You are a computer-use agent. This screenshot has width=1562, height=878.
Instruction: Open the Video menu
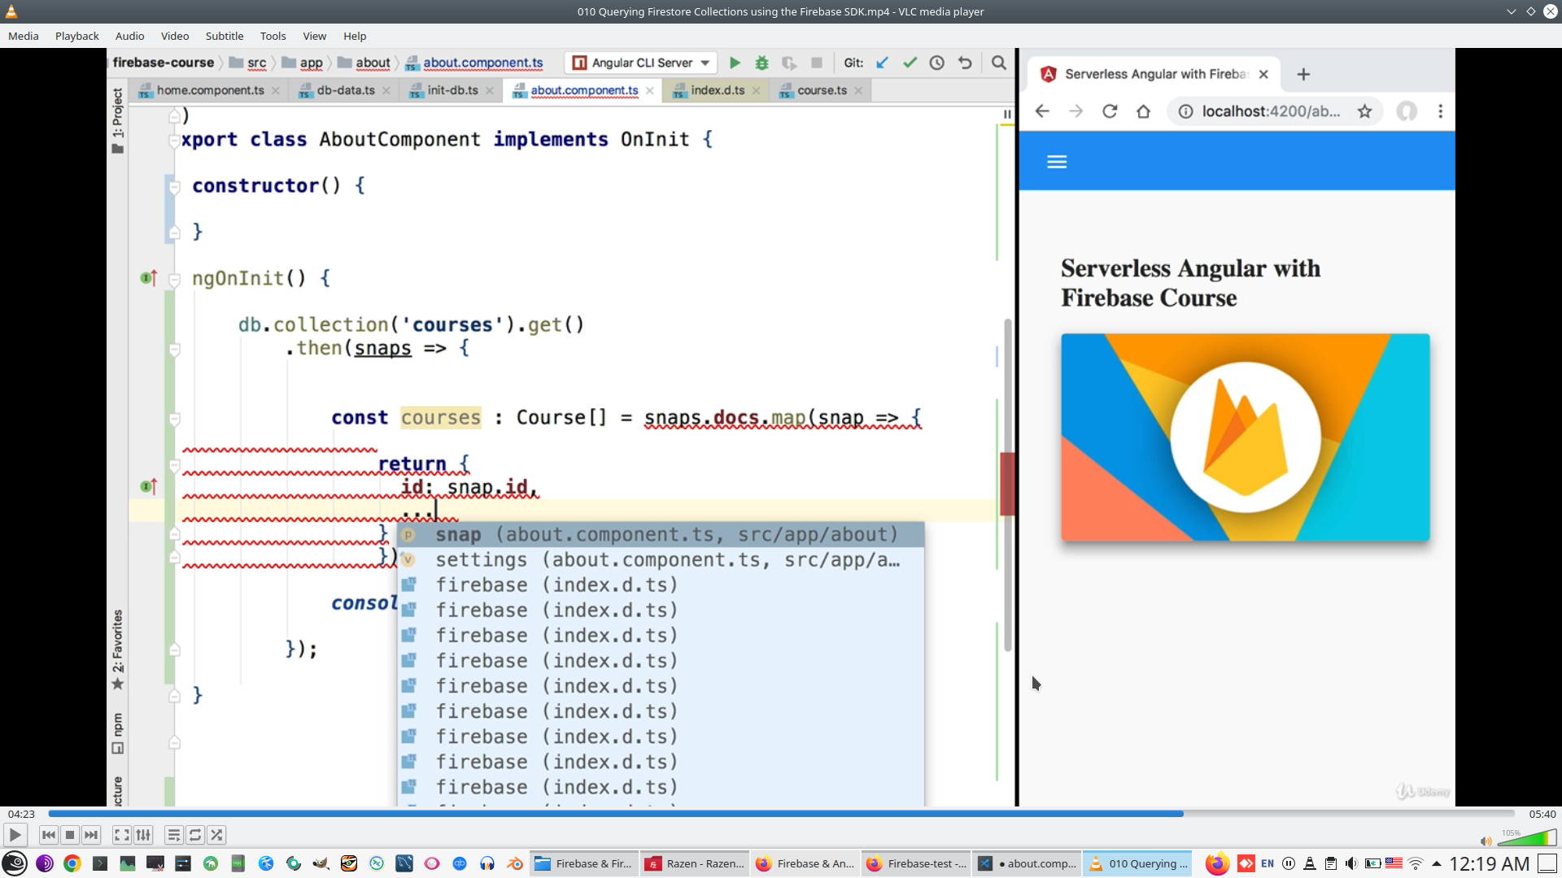coord(174,36)
